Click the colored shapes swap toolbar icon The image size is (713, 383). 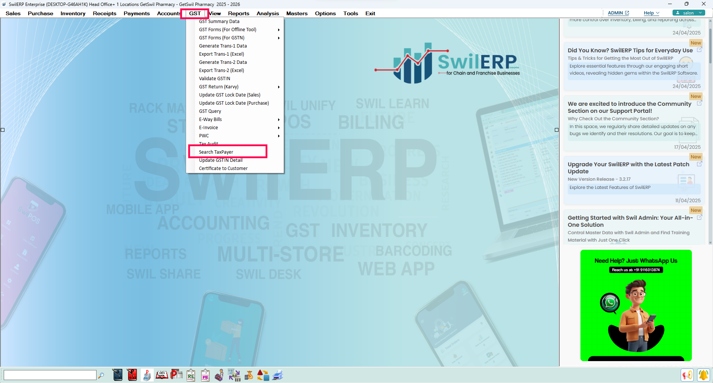[x=263, y=375]
